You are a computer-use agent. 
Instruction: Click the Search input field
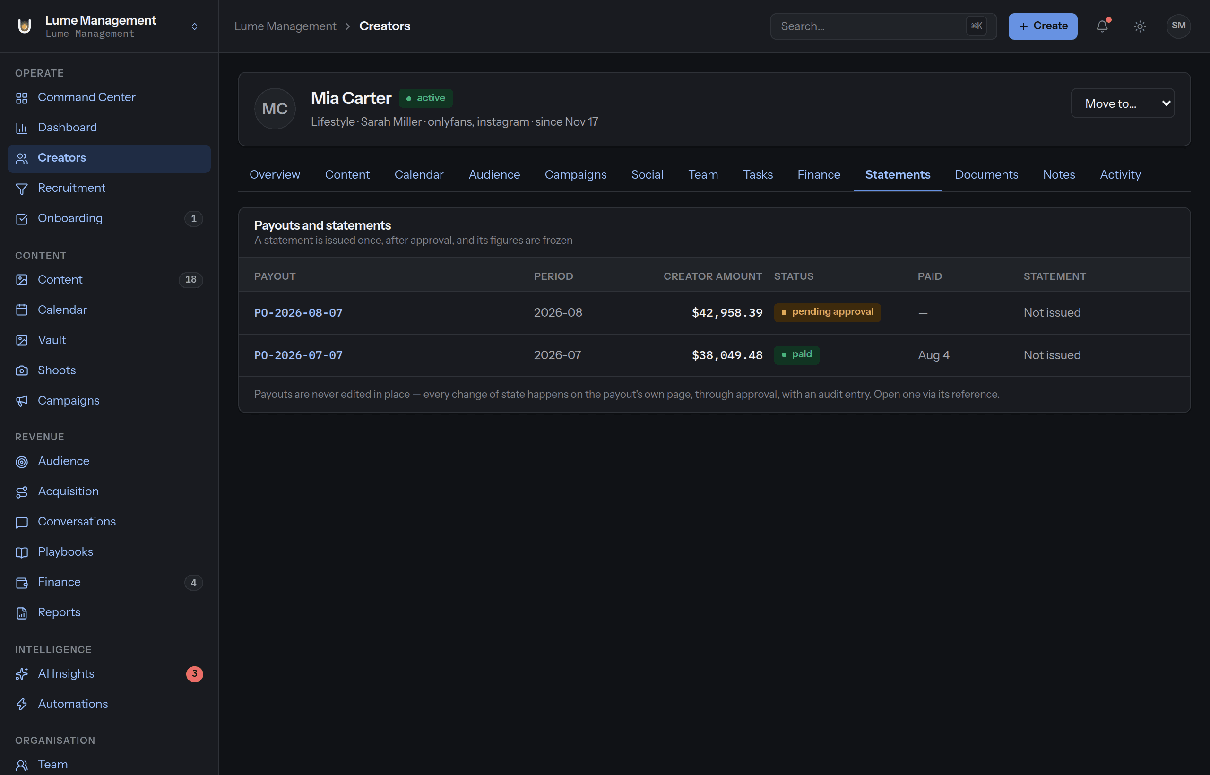pyautogui.click(x=883, y=26)
